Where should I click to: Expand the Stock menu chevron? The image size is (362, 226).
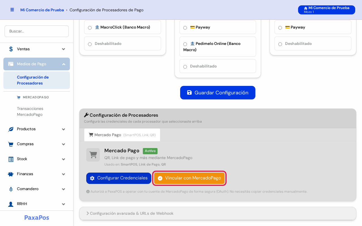pos(64,159)
